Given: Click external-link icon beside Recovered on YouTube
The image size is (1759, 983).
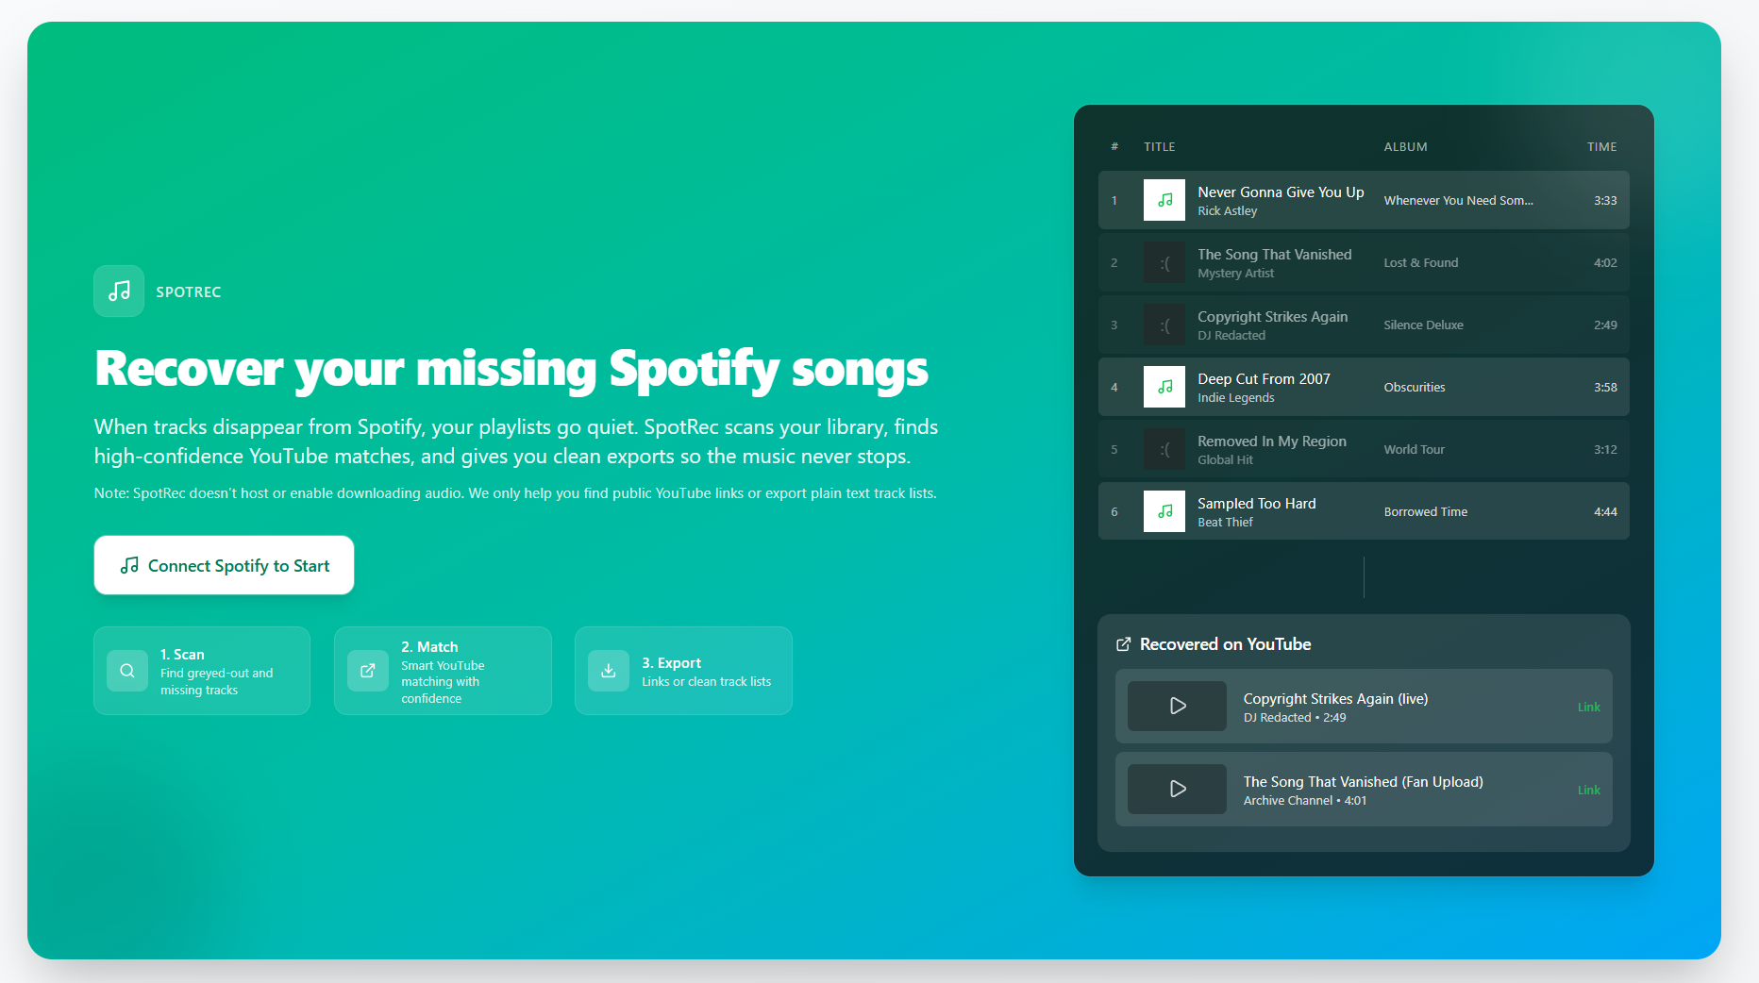Looking at the screenshot, I should (x=1123, y=644).
